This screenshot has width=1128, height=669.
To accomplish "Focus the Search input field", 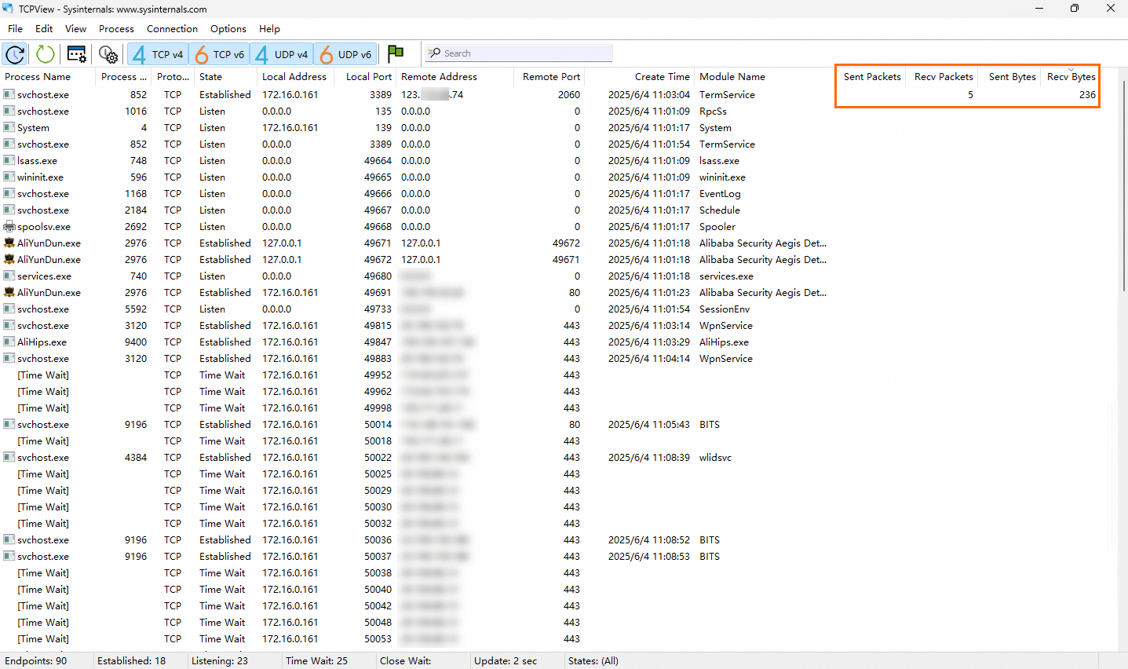I will pyautogui.click(x=519, y=53).
